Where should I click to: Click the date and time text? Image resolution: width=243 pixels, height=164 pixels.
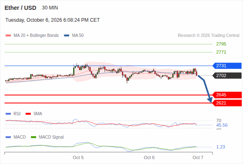[53, 20]
